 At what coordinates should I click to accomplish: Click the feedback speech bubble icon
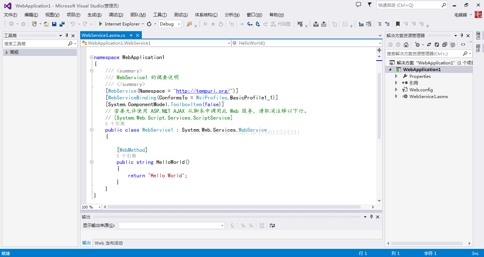(358, 5)
